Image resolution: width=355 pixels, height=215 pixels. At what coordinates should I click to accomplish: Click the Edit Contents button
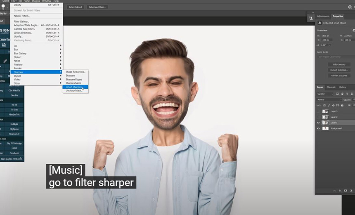(x=339, y=64)
